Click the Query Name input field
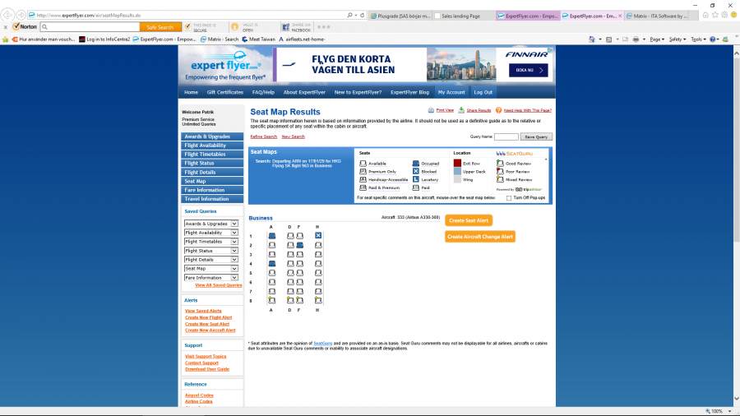 506,136
